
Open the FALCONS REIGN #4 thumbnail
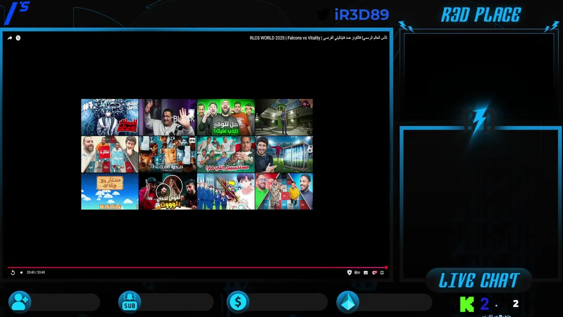tap(168, 154)
